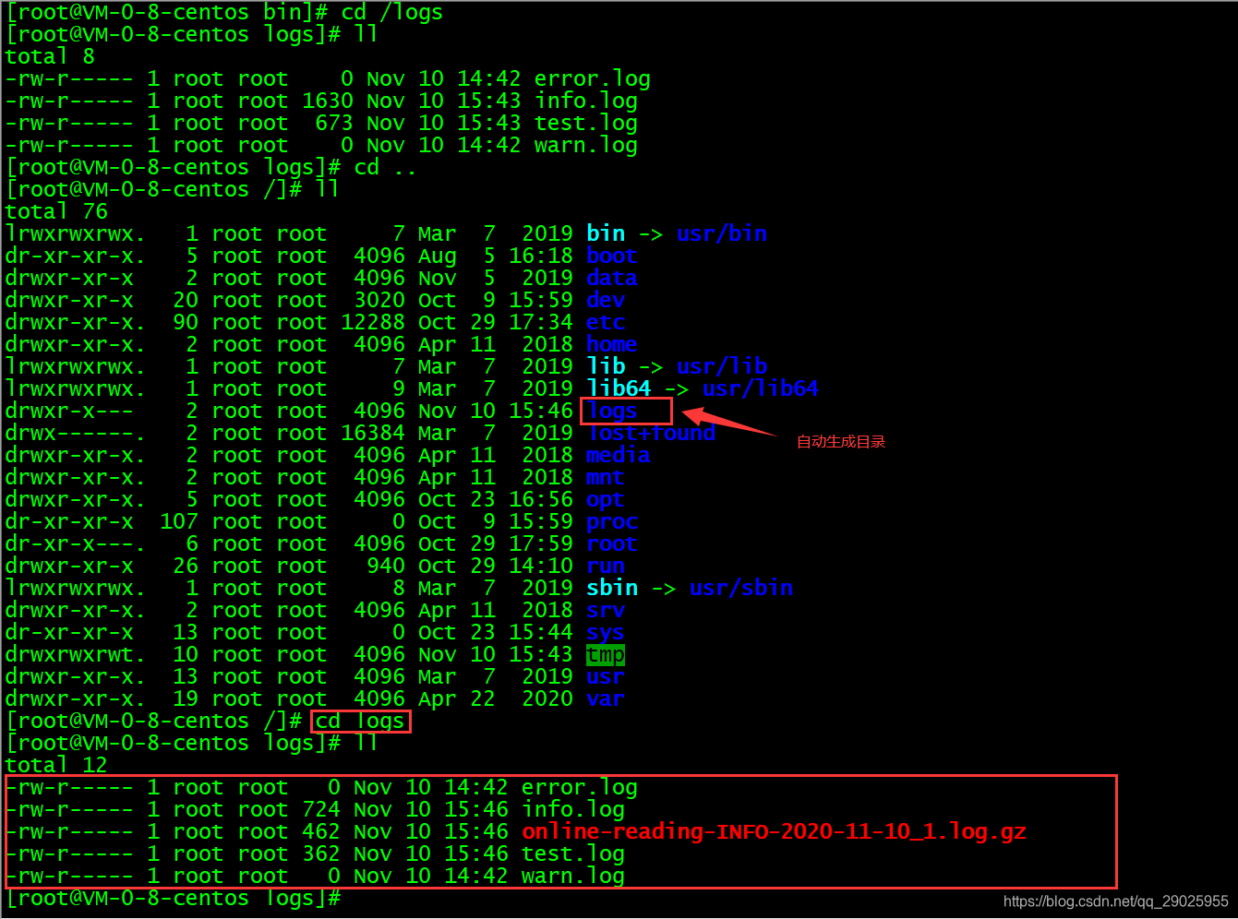Click the blue 'root' directory name after 17:59
Image resolution: width=1238 pixels, height=919 pixels.
click(611, 544)
